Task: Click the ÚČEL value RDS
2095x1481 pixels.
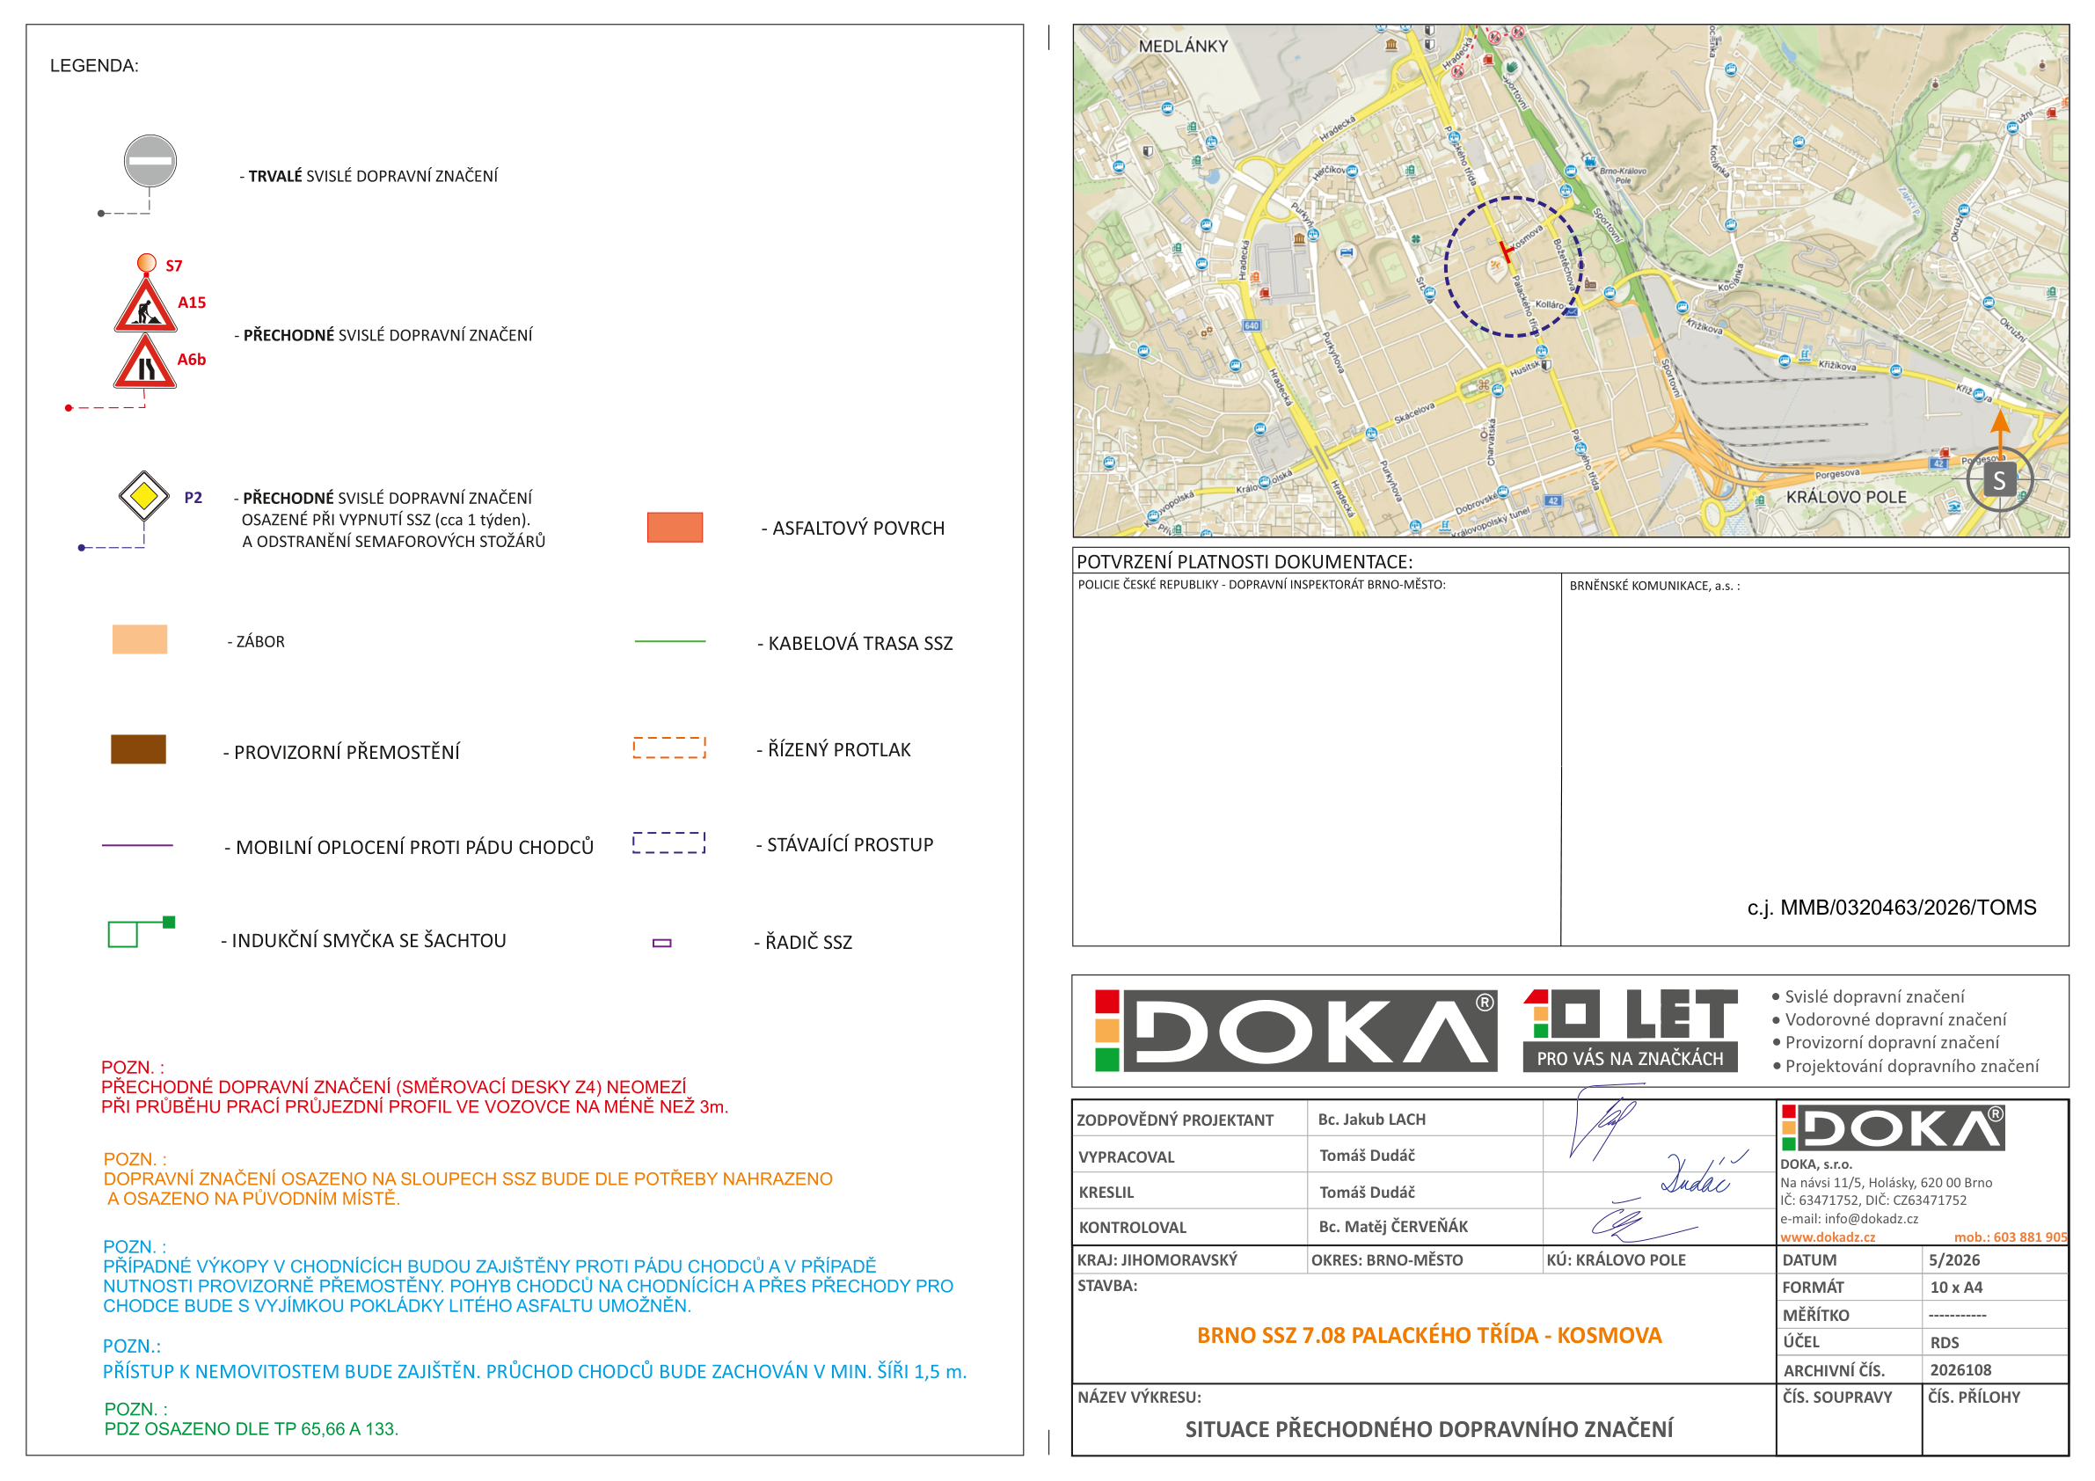Action: (x=1944, y=1342)
